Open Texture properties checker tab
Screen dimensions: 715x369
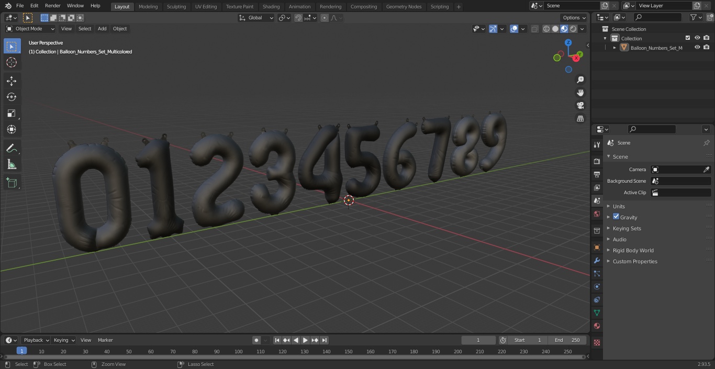tap(597, 342)
